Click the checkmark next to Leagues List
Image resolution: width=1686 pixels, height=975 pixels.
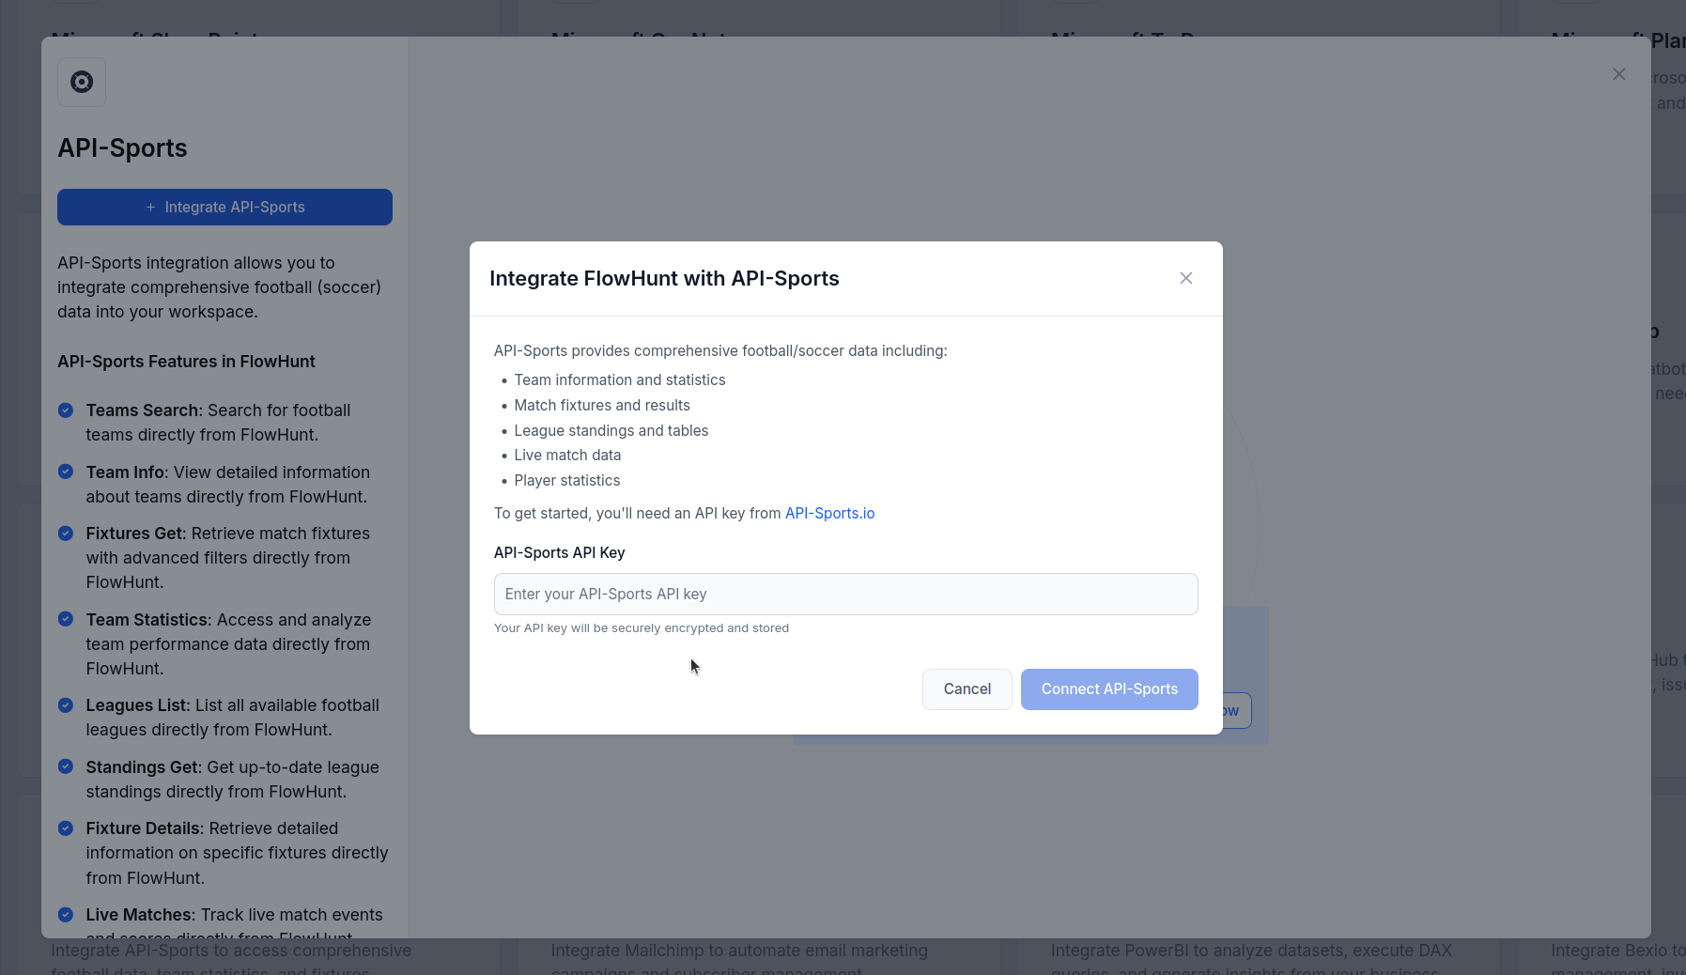pos(66,705)
